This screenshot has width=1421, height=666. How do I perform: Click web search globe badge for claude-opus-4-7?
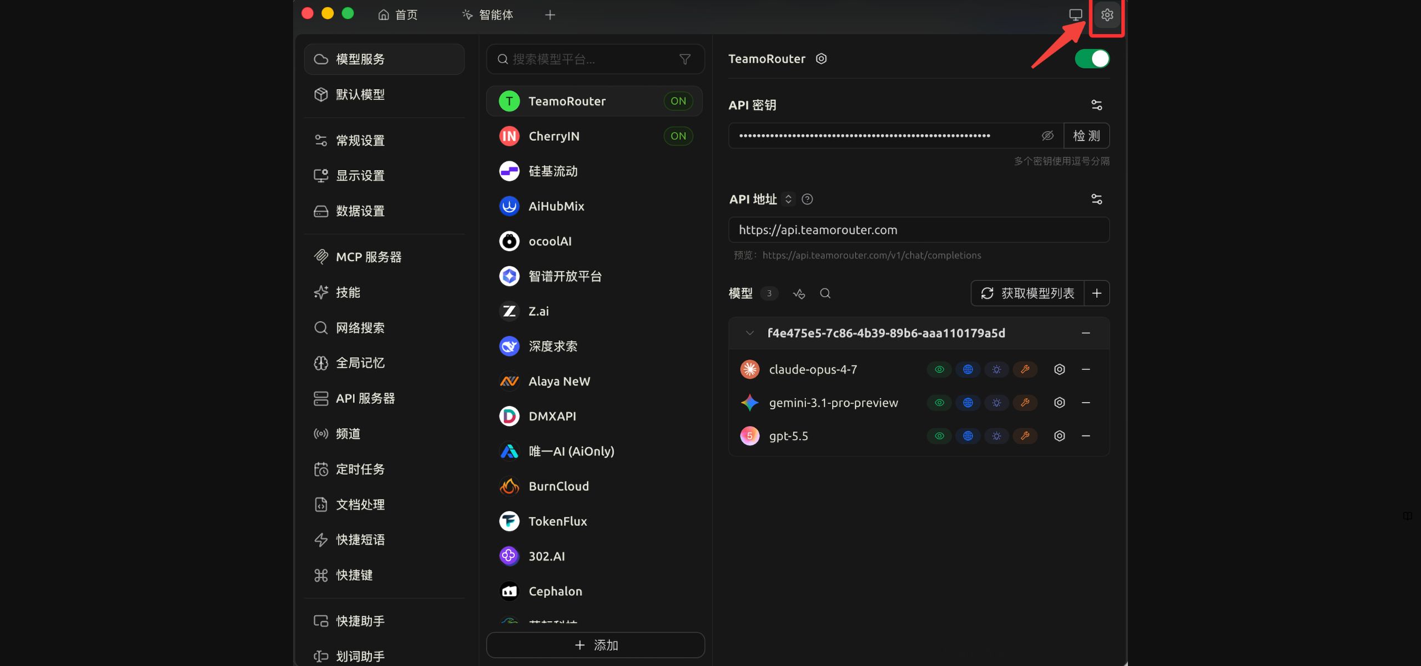[968, 369]
